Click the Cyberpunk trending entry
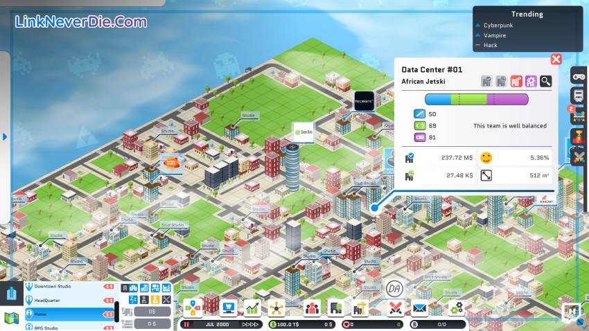589x331 pixels. (500, 25)
